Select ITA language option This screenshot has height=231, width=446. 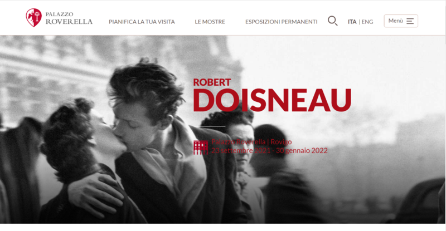point(352,22)
